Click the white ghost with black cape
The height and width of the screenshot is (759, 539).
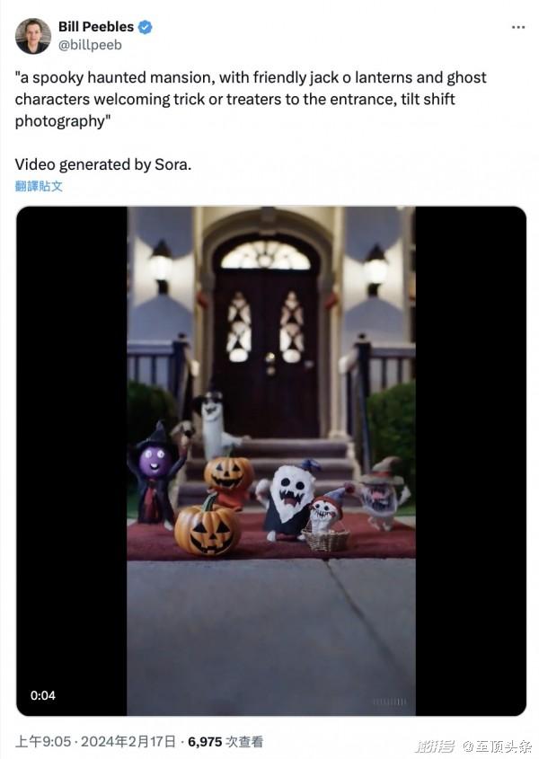pos(288,500)
